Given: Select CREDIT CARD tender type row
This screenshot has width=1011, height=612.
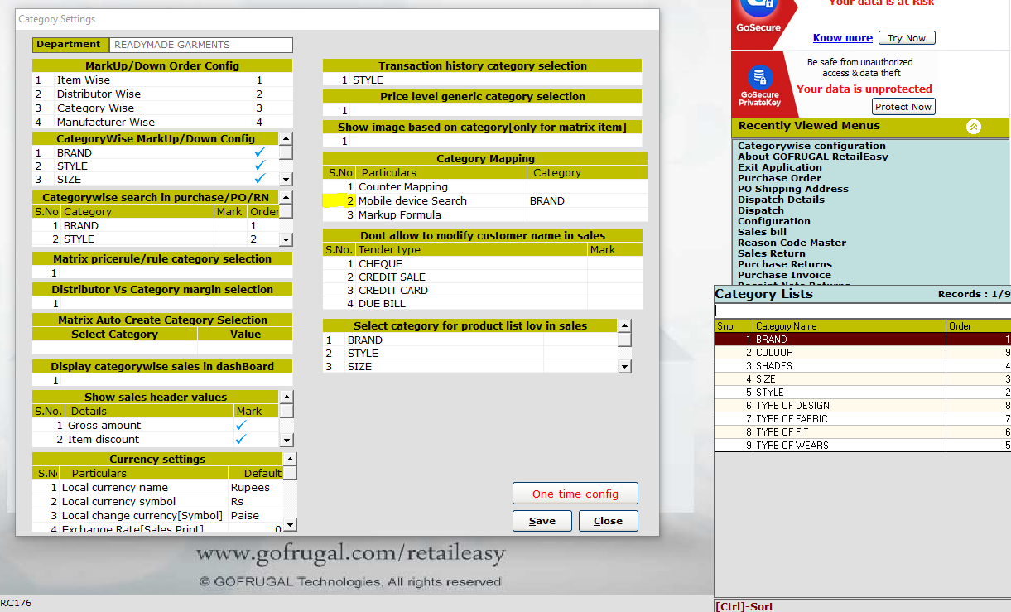Looking at the screenshot, I should point(482,290).
